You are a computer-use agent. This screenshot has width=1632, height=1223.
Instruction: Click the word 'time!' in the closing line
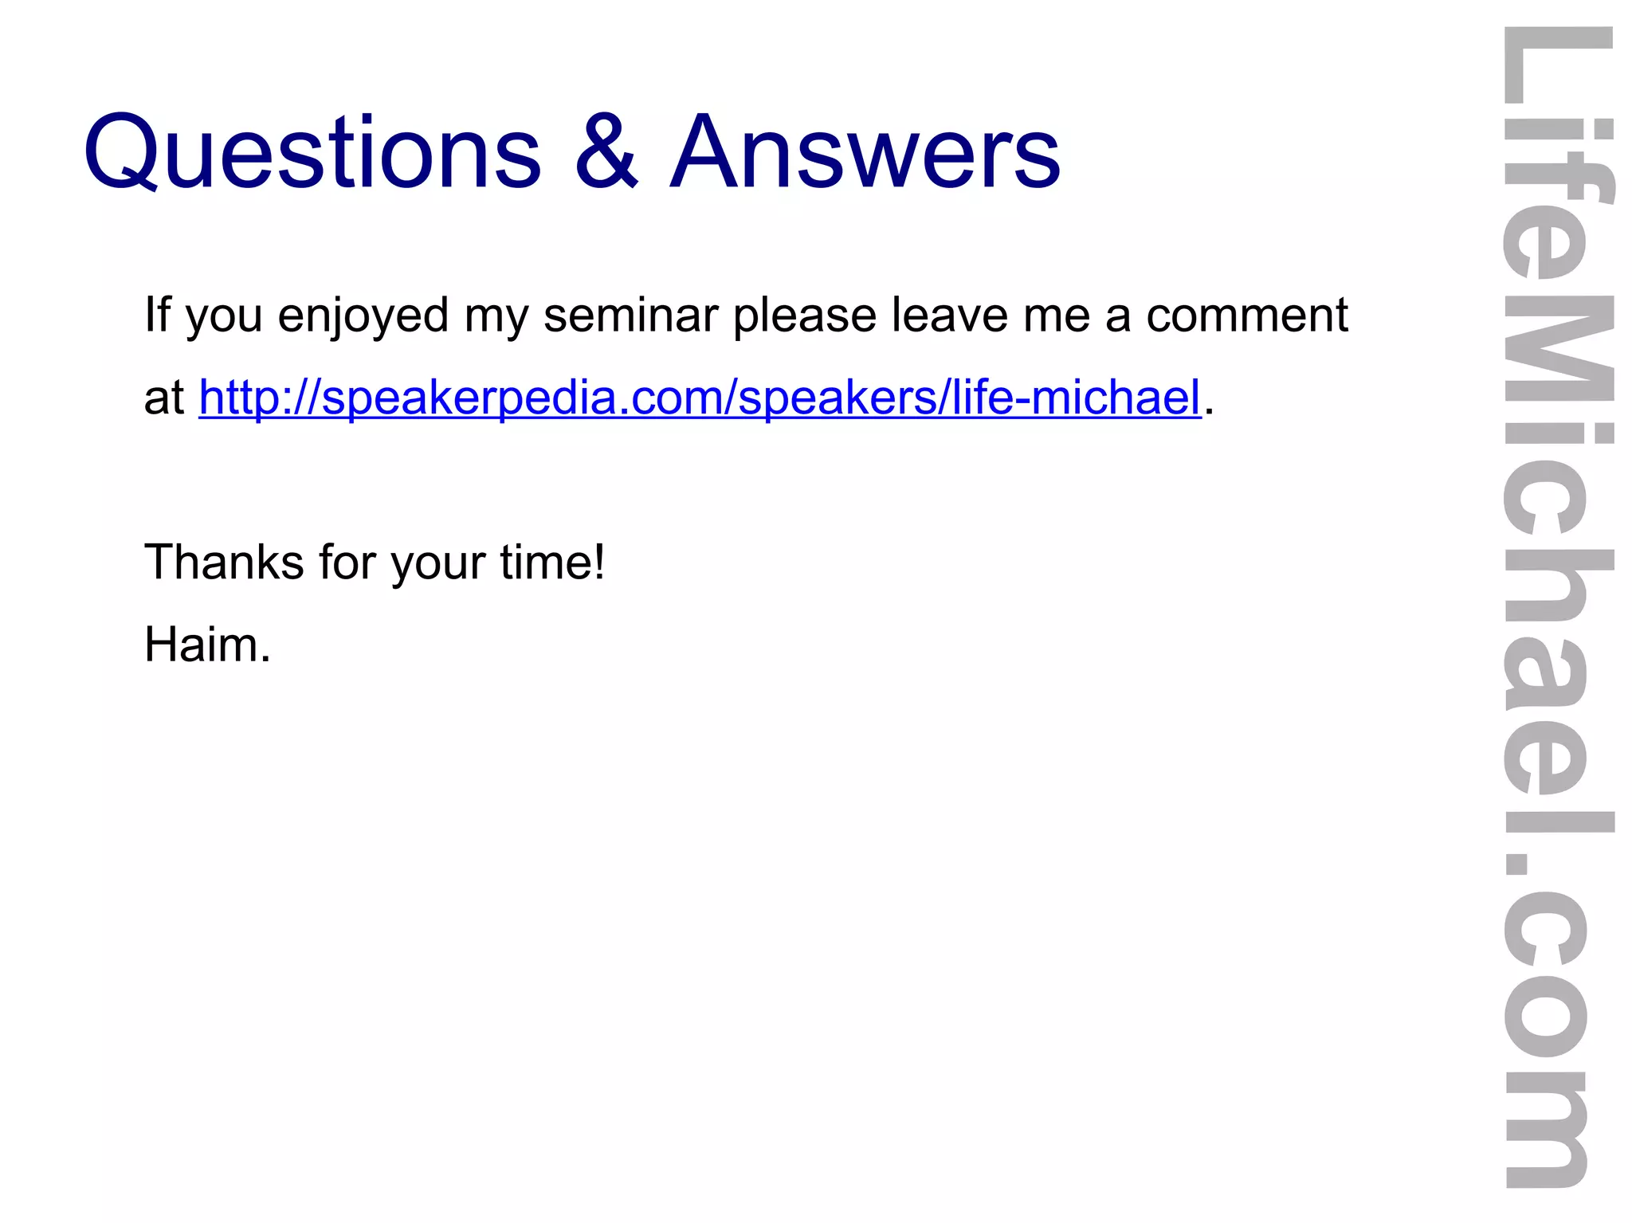(x=552, y=563)
